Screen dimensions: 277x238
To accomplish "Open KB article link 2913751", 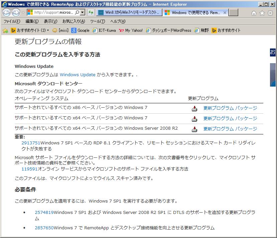I will 31,143.
